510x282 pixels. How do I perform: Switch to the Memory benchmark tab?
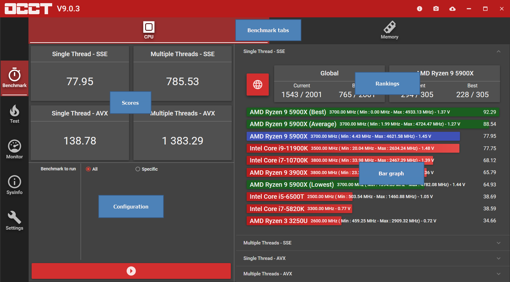tap(390, 30)
